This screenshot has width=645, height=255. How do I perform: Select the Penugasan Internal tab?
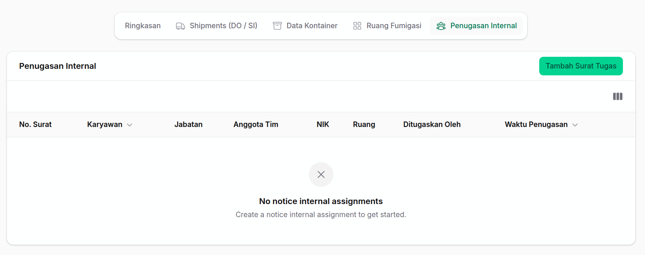477,26
